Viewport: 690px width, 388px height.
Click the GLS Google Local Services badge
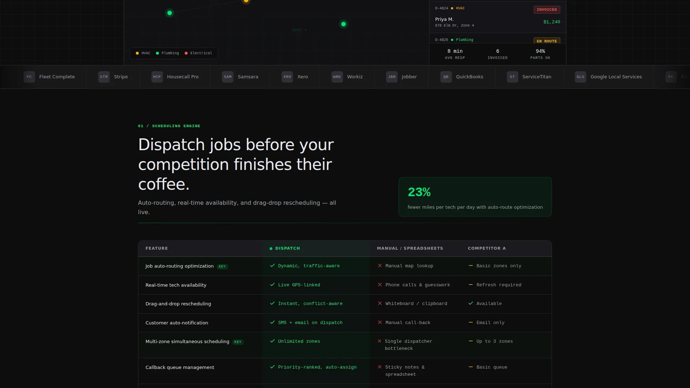coord(580,77)
